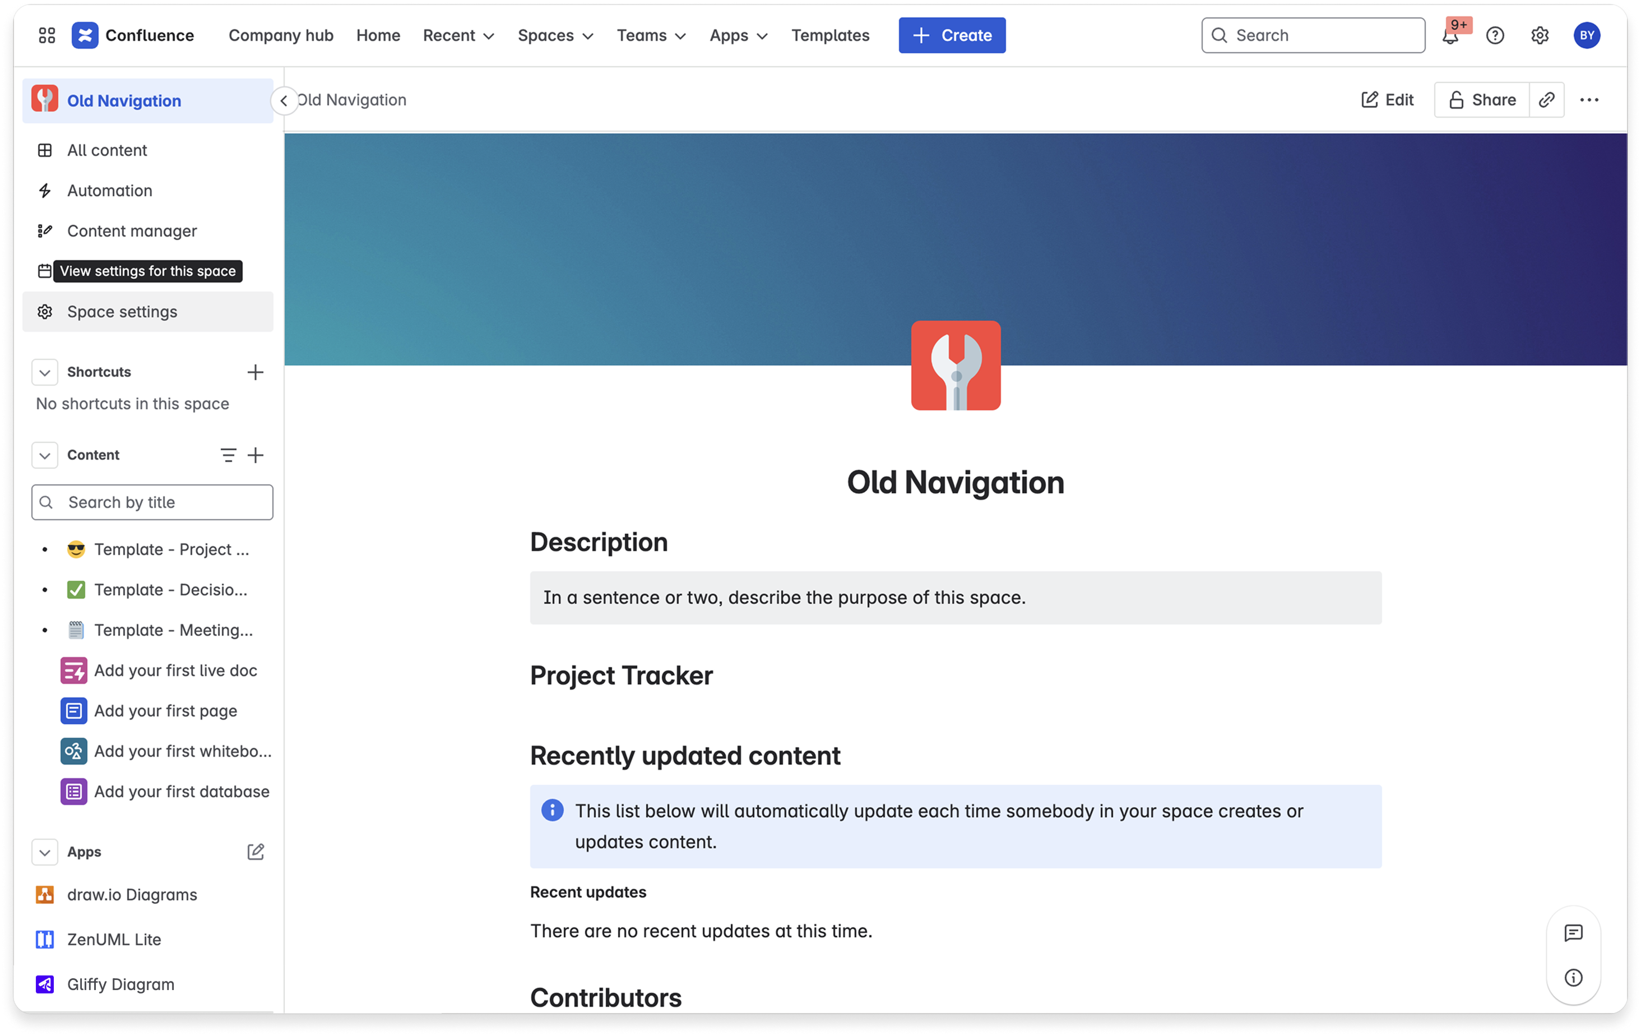The width and height of the screenshot is (1641, 1036).
Task: Click the Share button
Action: 1481,100
